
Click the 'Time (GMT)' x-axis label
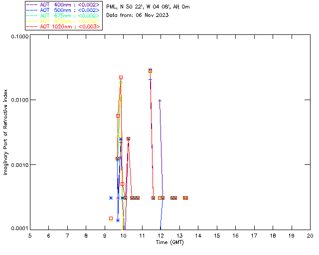pyautogui.click(x=170, y=243)
